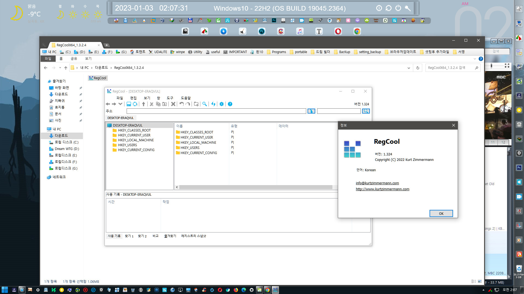The height and width of the screenshot is (294, 524).
Task: Open the 편집 menu in RegCool
Action: coord(133,98)
